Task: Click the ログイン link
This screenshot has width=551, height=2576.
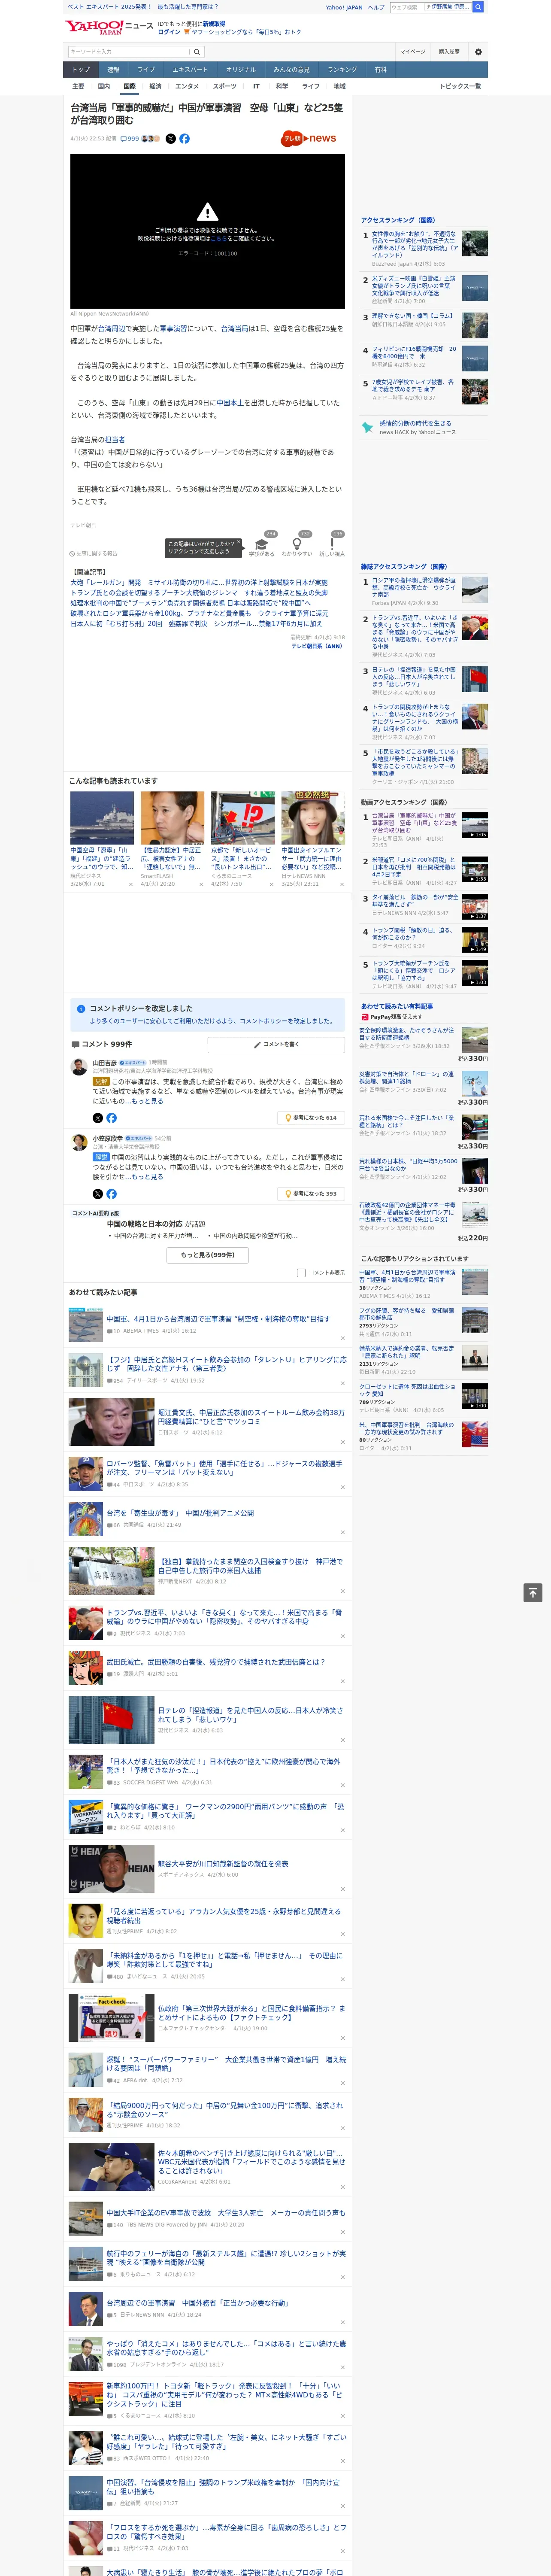Action: [x=169, y=32]
